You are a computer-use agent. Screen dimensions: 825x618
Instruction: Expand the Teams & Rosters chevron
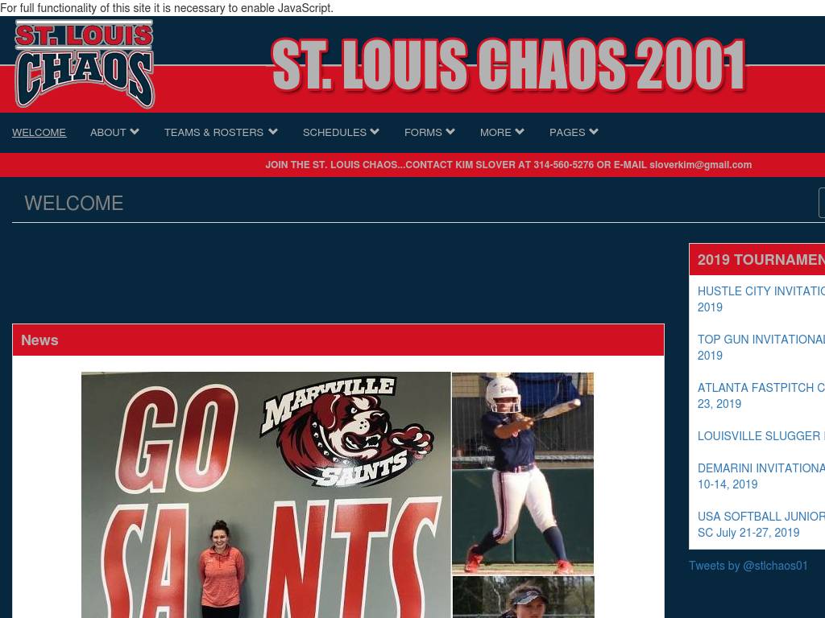tap(273, 132)
